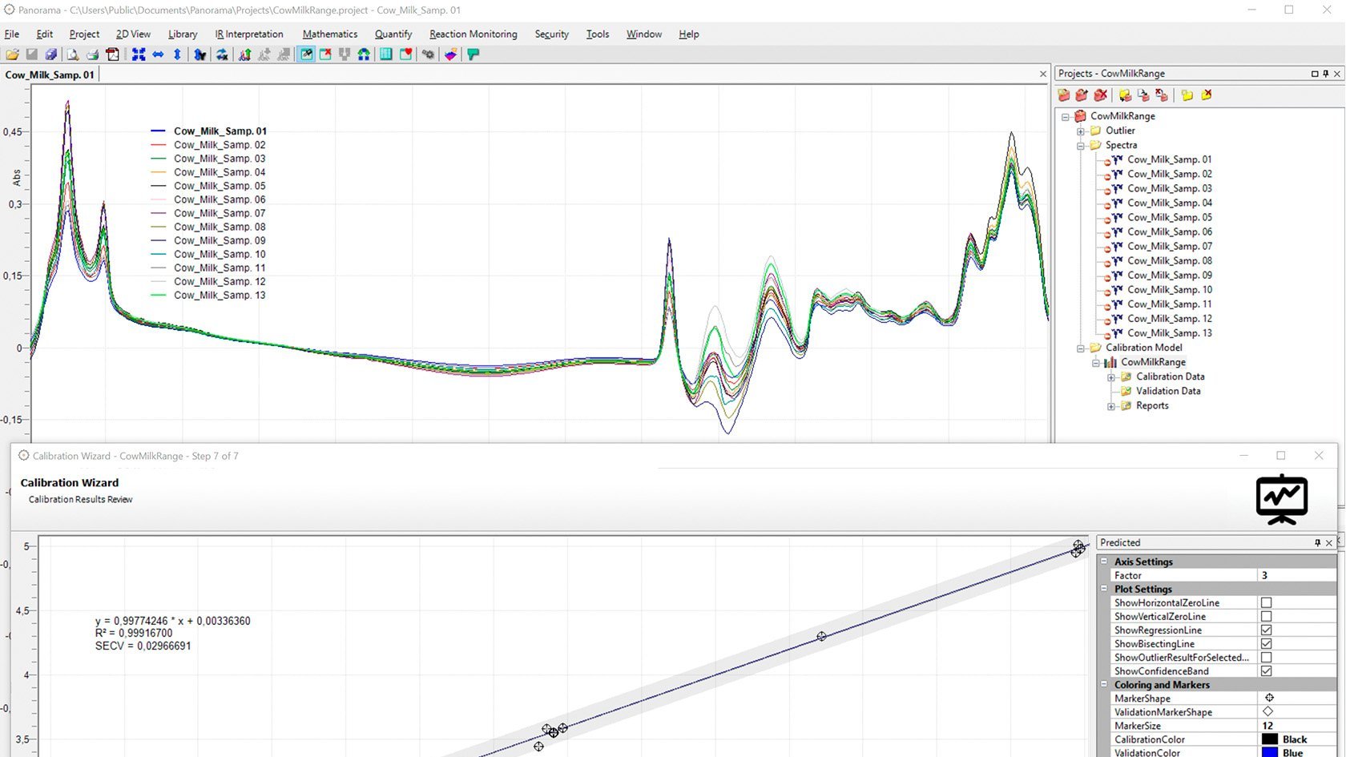The width and height of the screenshot is (1346, 757).
Task: Click the blue arrow with cursor icon
Action: [199, 54]
